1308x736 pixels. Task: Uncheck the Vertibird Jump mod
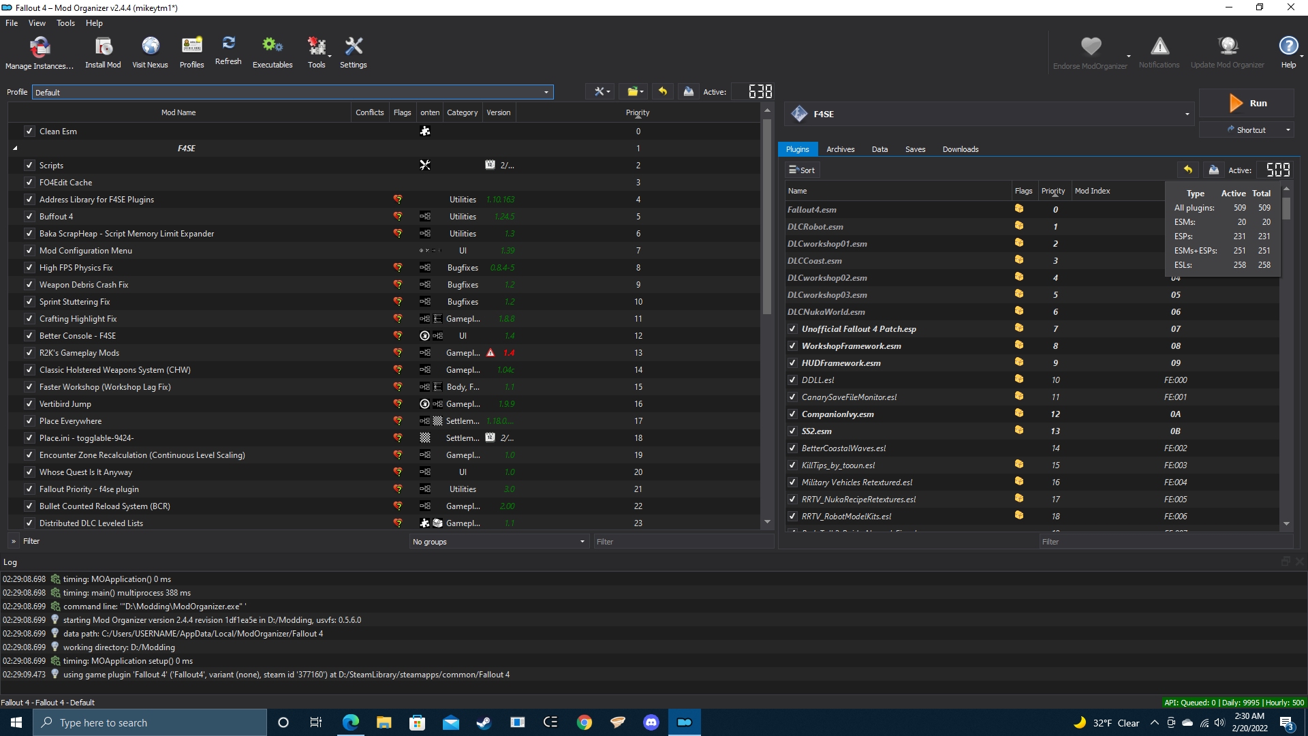tap(29, 404)
